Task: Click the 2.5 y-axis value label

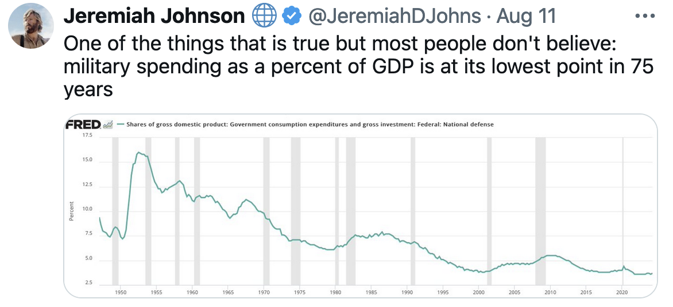Action: [x=87, y=283]
